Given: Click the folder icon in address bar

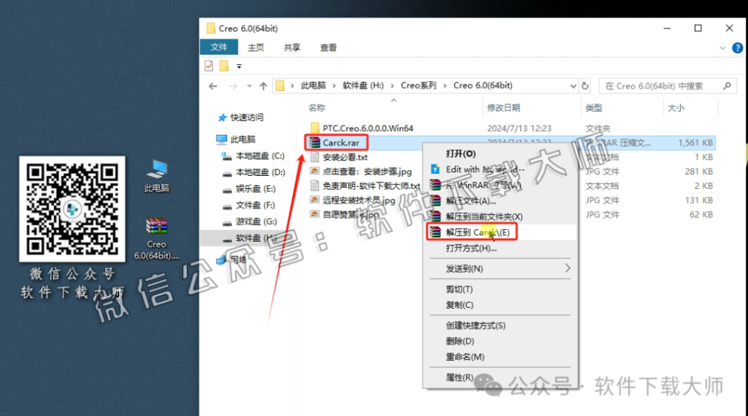Looking at the screenshot, I should 280,86.
